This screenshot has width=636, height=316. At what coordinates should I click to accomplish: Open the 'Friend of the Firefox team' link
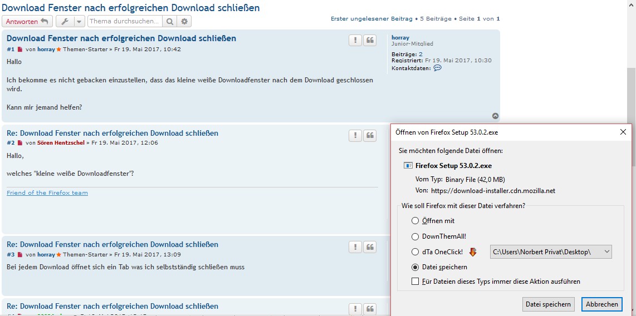47,193
